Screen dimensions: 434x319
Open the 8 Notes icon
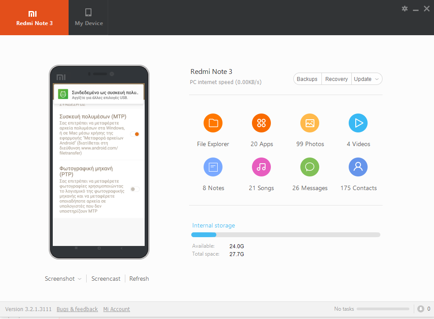pyautogui.click(x=213, y=167)
